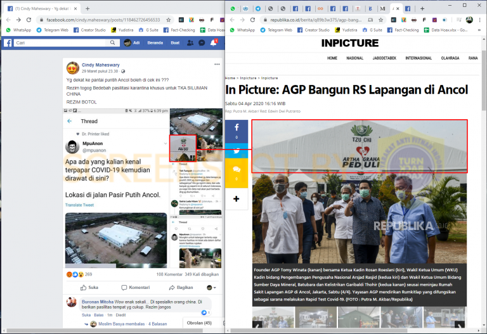
Task: Click Komentari on the post
Action: [x=136, y=288]
